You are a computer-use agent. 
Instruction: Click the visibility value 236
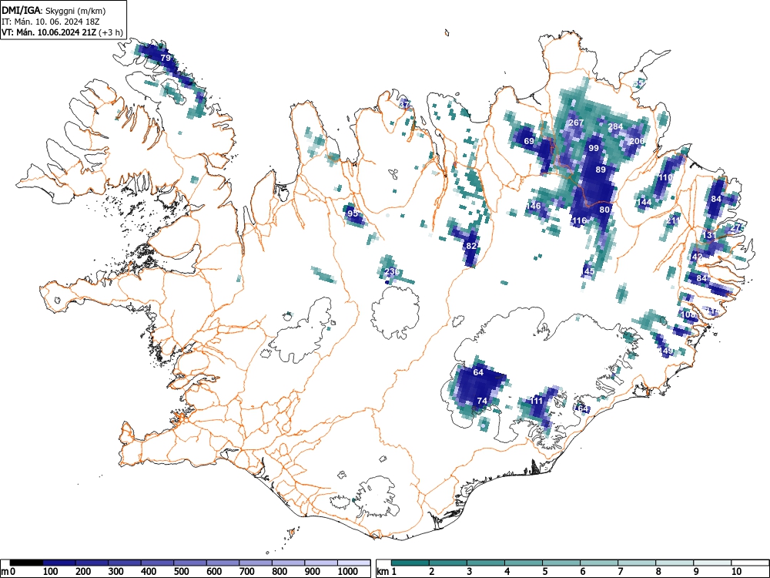click(x=392, y=271)
